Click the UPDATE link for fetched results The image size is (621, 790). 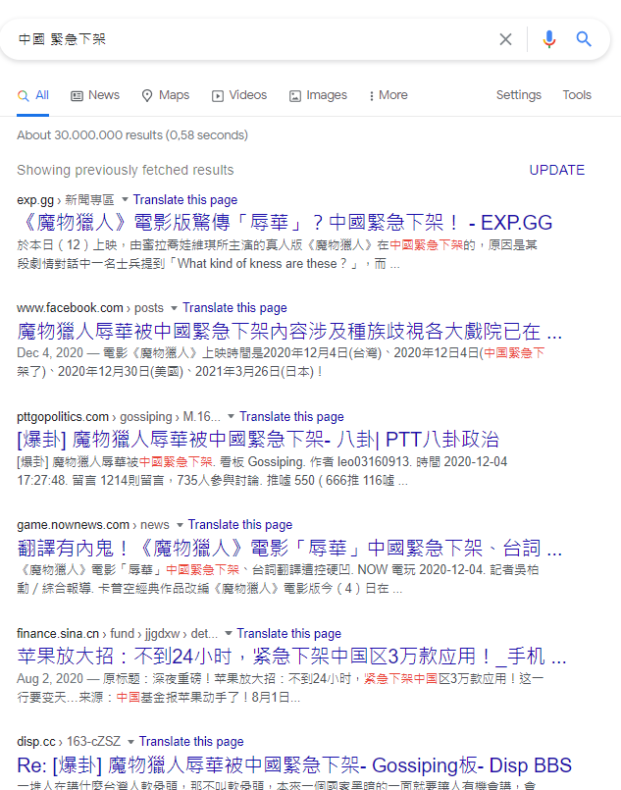556,170
